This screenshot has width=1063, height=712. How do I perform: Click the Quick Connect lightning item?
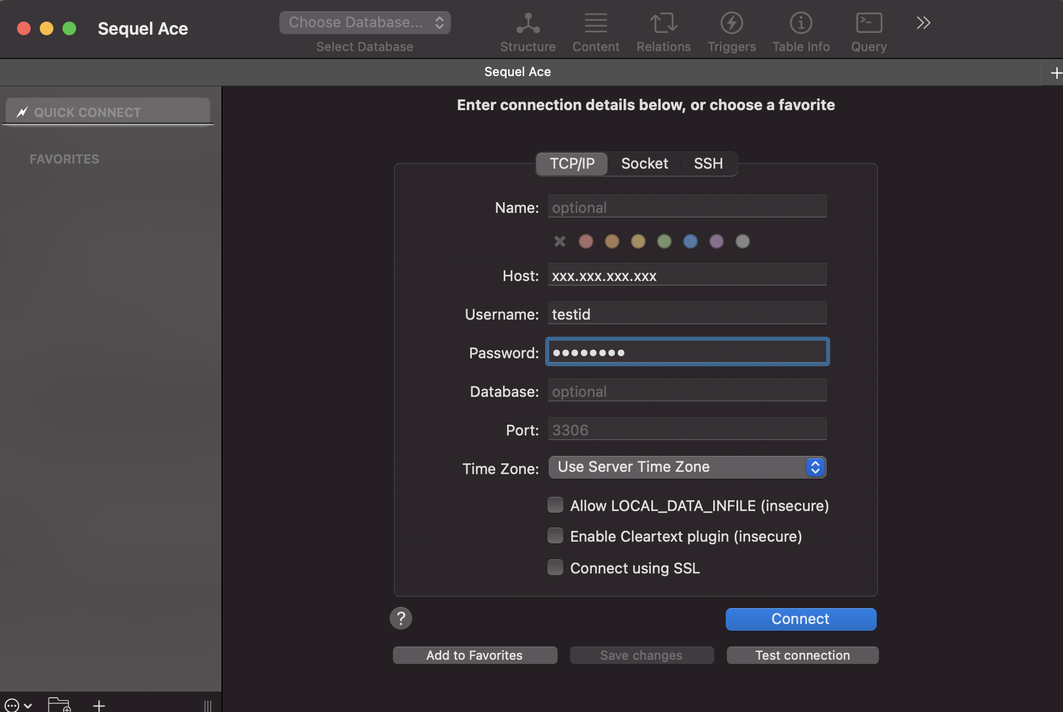click(108, 112)
